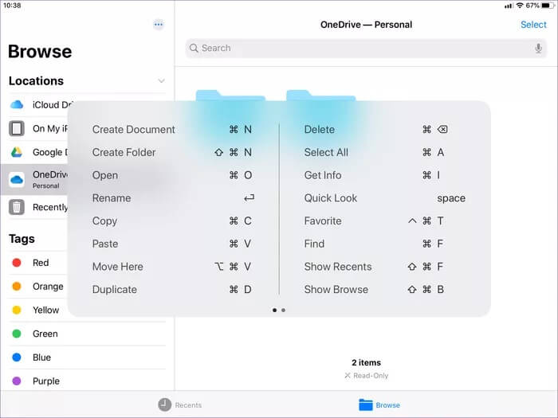558x418 pixels.
Task: Collapse the Locations section chevron
Action: 161,81
